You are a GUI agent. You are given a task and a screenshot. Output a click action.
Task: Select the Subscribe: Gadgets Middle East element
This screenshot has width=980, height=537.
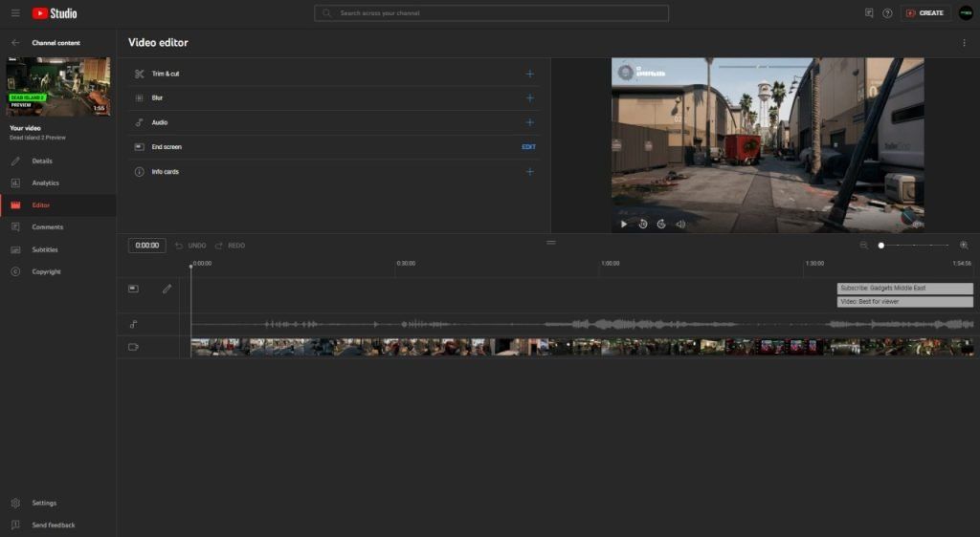click(905, 289)
